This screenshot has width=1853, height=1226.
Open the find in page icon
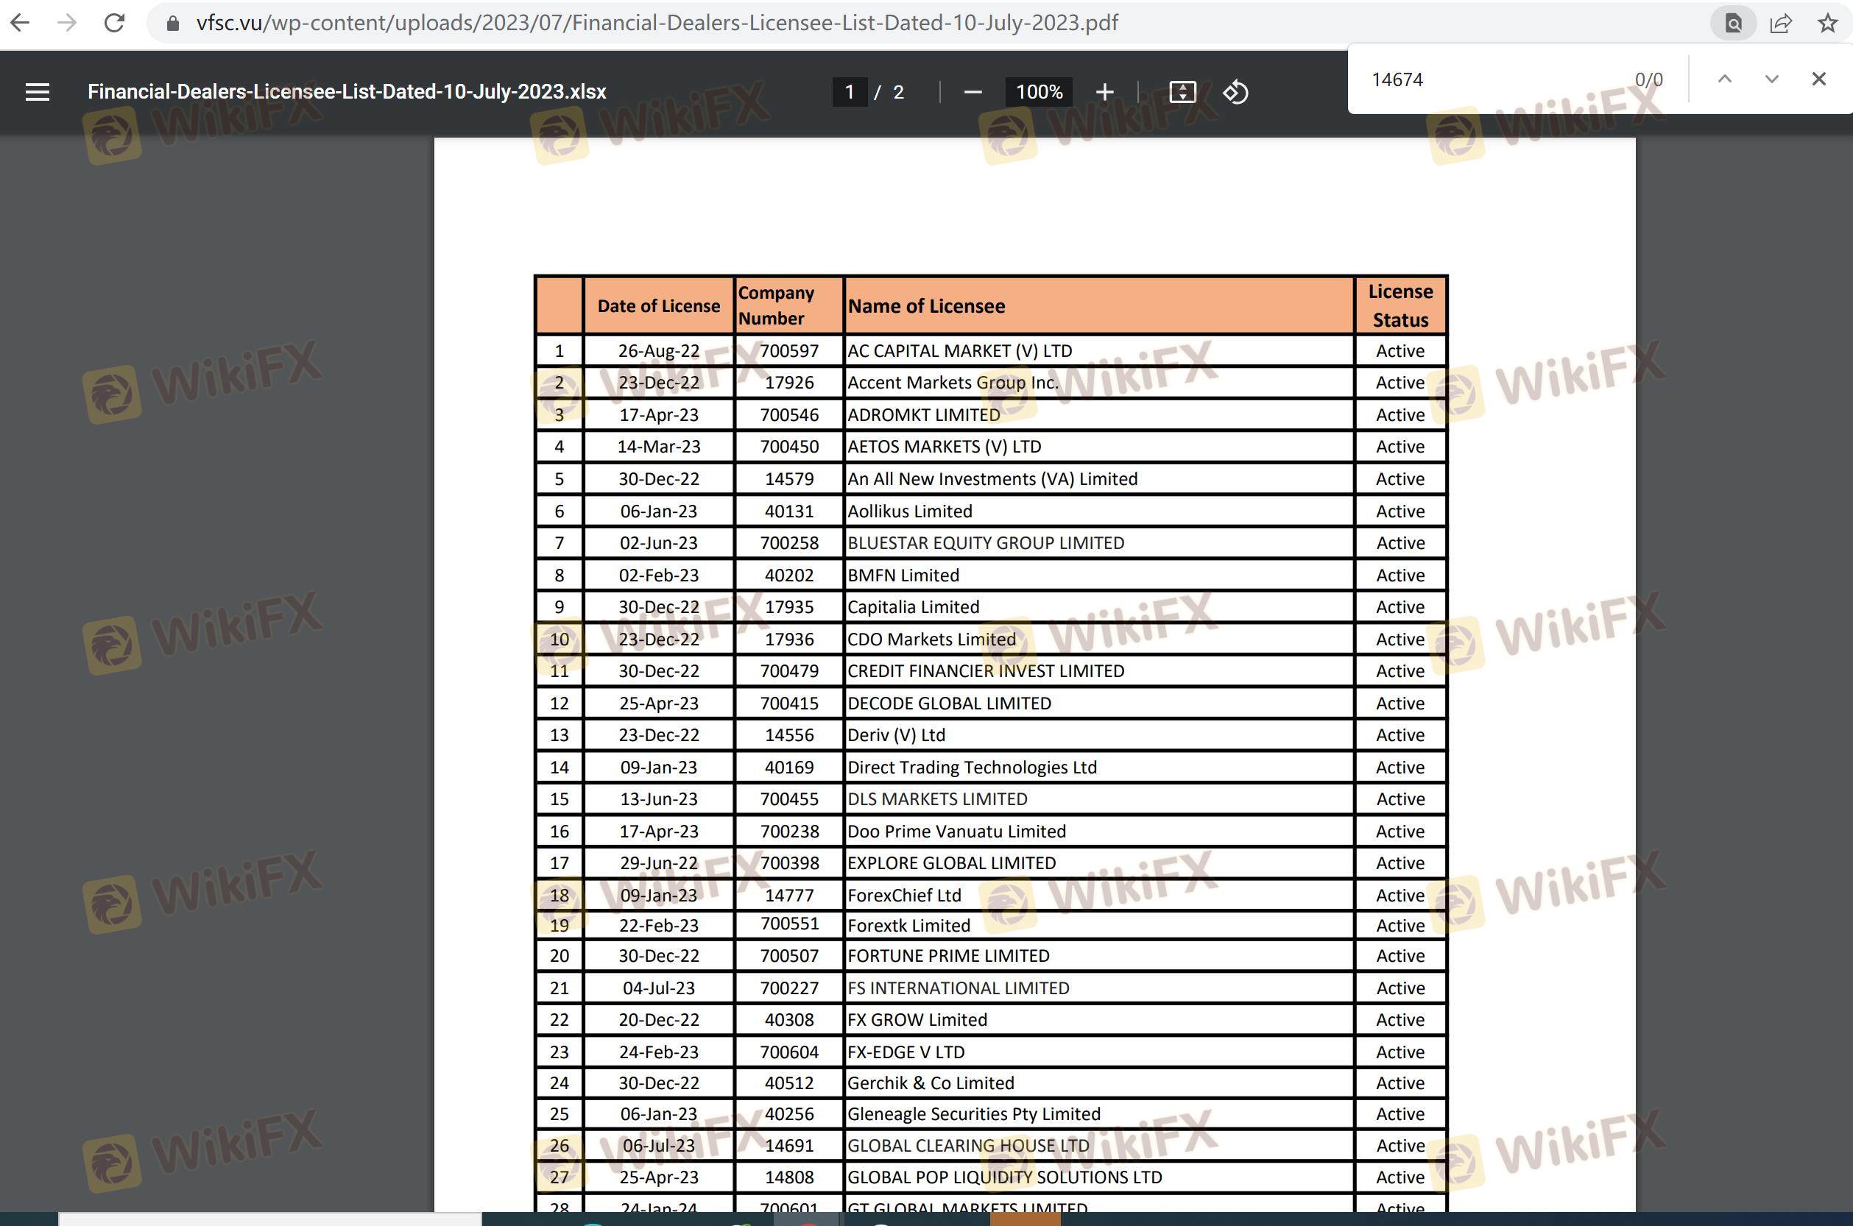point(1733,23)
